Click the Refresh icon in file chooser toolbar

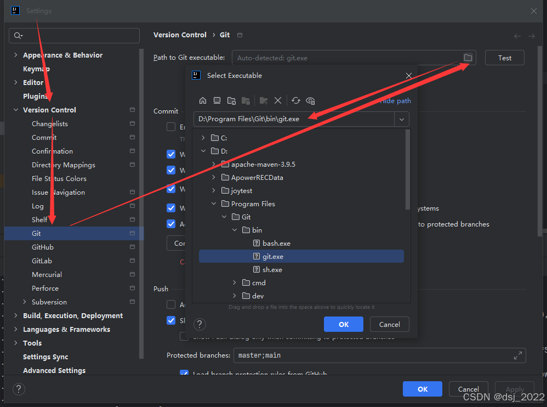(x=296, y=100)
